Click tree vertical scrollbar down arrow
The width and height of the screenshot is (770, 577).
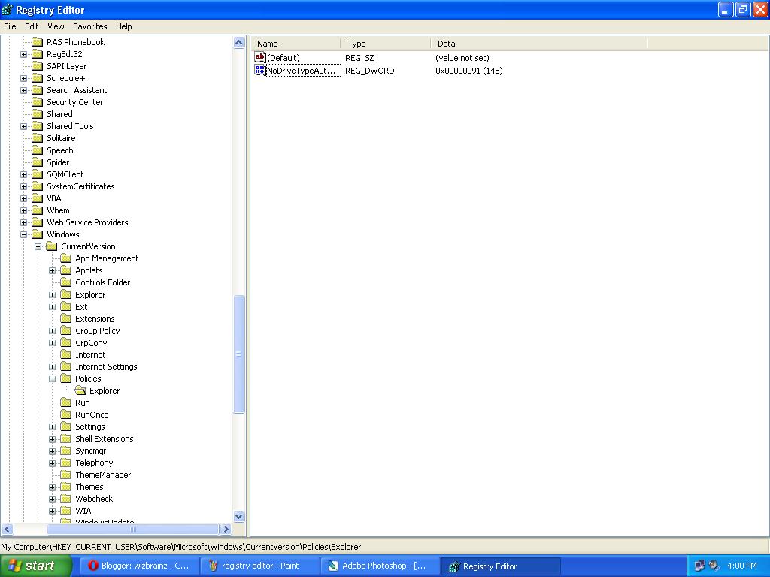(x=238, y=516)
